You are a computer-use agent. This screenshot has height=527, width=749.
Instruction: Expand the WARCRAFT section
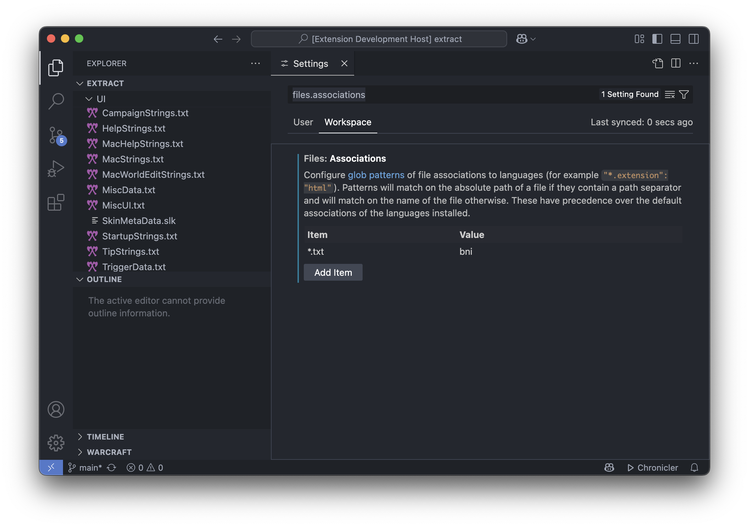pyautogui.click(x=109, y=452)
